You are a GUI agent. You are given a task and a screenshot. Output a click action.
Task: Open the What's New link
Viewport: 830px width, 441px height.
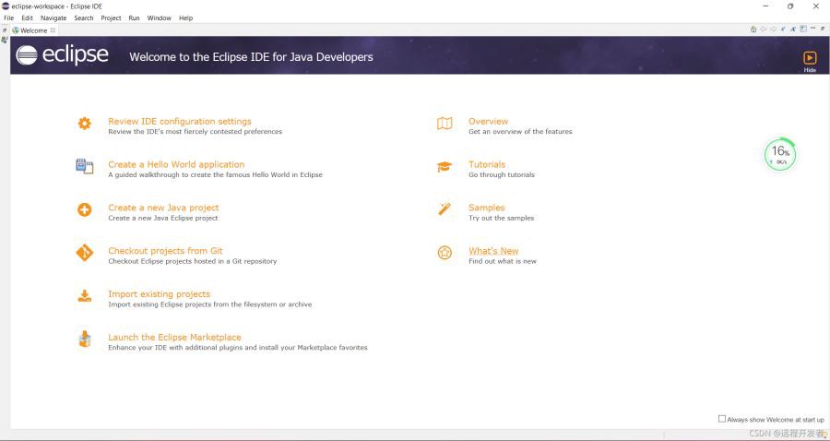point(493,251)
